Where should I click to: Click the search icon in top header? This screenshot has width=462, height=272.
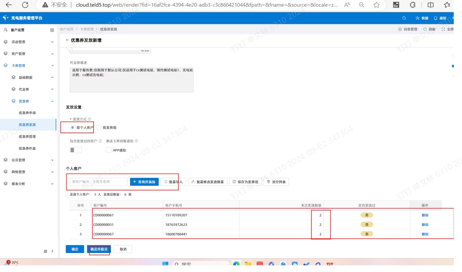[x=404, y=18]
